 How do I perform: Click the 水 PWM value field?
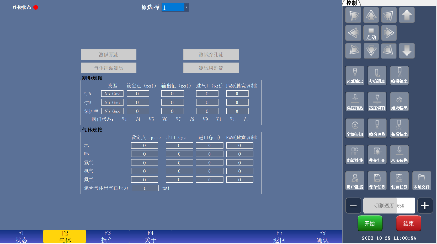pyautogui.click(x=240, y=145)
